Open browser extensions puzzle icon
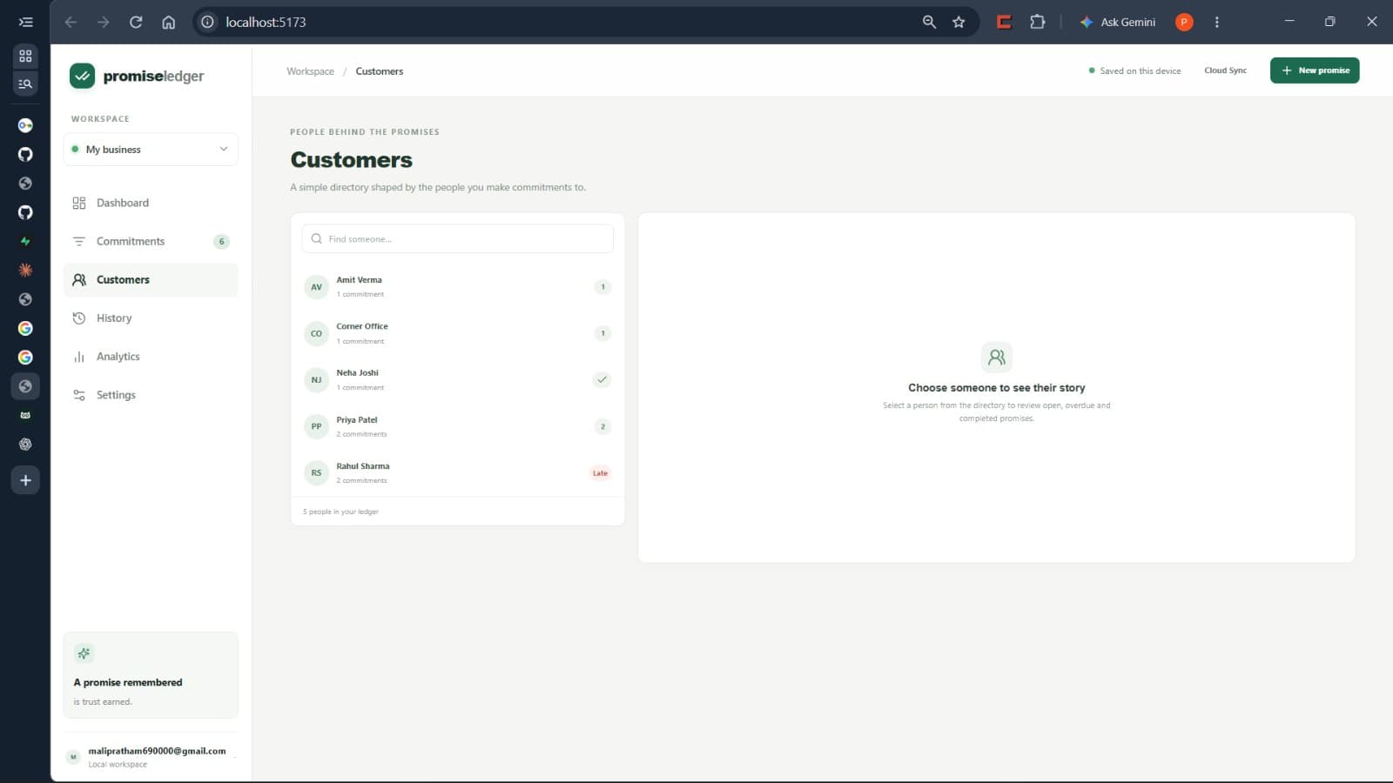Image resolution: width=1393 pixels, height=783 pixels. [1037, 22]
